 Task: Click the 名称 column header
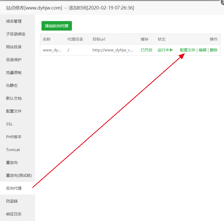tap(47, 39)
